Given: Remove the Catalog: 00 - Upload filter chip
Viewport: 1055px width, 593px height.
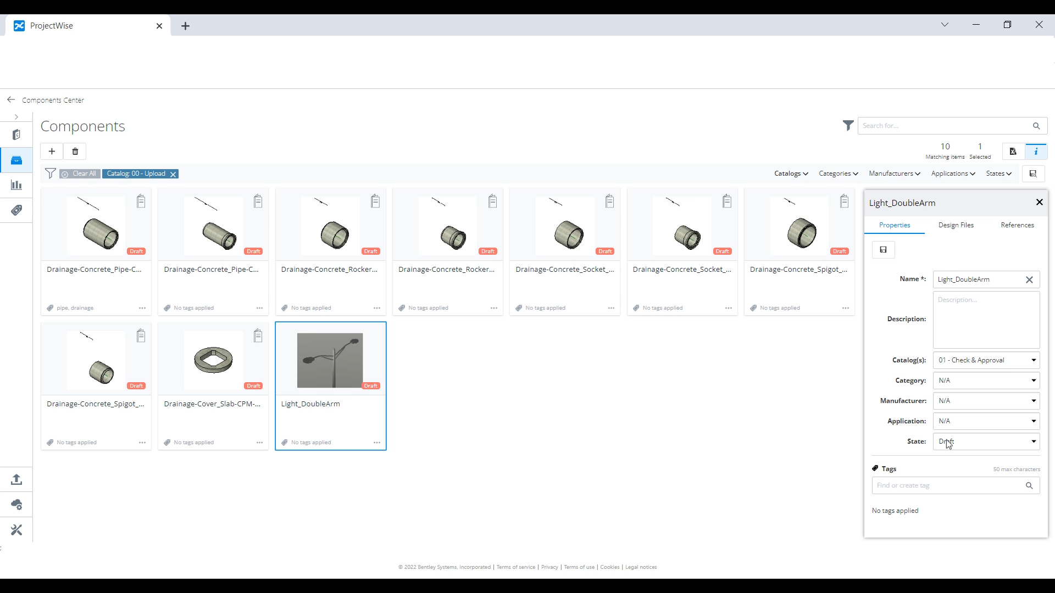Looking at the screenshot, I should coord(173,174).
